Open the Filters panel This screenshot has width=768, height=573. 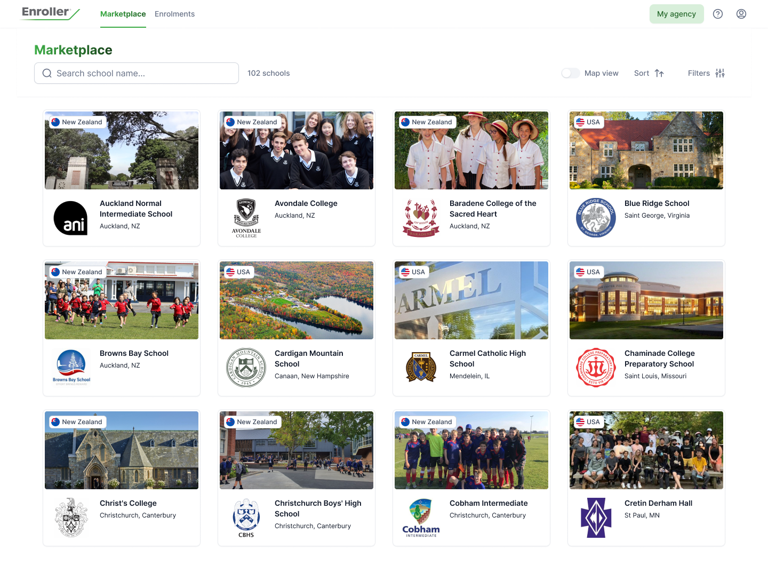pyautogui.click(x=706, y=73)
